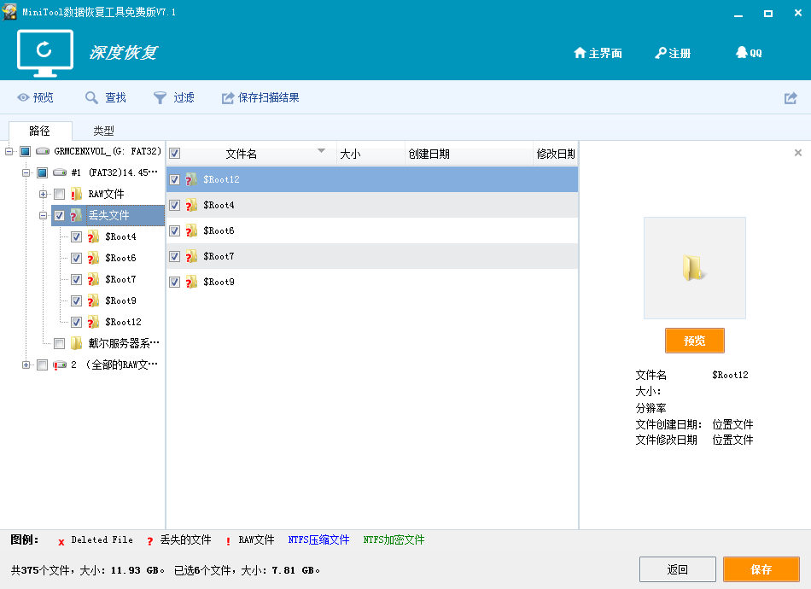
Task: Click 戴尔服务器系 folder icon
Action: point(76,343)
